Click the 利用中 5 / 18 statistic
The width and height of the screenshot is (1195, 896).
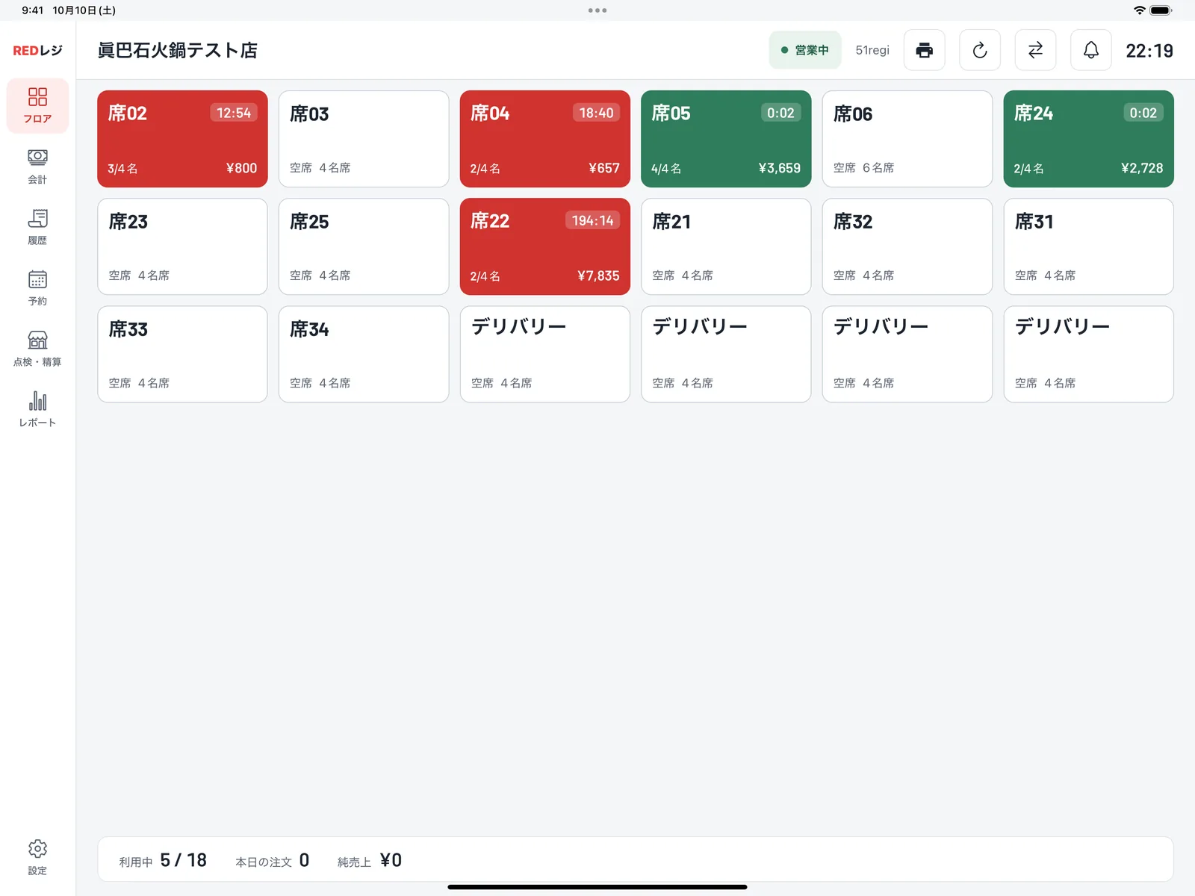(163, 860)
